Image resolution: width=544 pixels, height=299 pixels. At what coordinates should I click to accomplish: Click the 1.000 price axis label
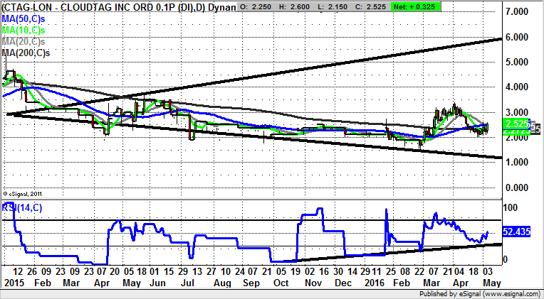(x=518, y=163)
